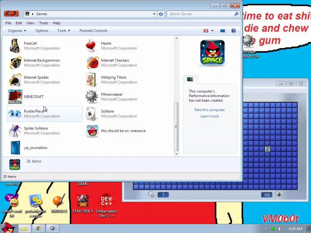Click the Forward arrow button
Screen dimensions: 311x233
pyautogui.click(x=15, y=14)
